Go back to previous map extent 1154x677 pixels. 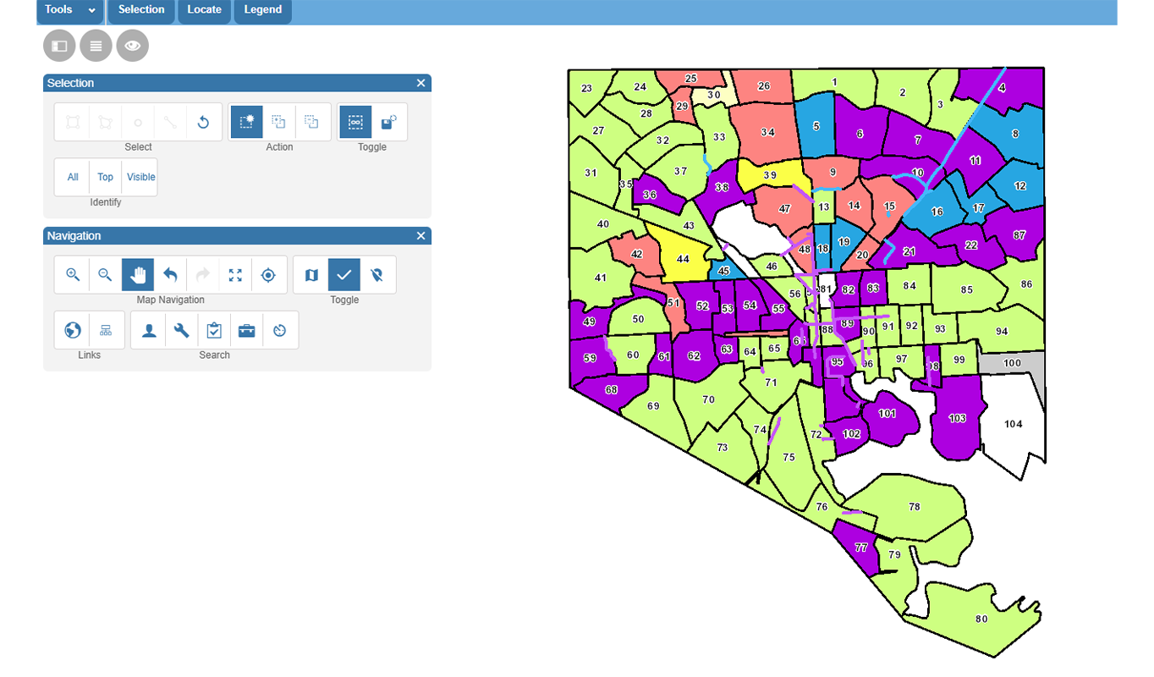click(170, 275)
